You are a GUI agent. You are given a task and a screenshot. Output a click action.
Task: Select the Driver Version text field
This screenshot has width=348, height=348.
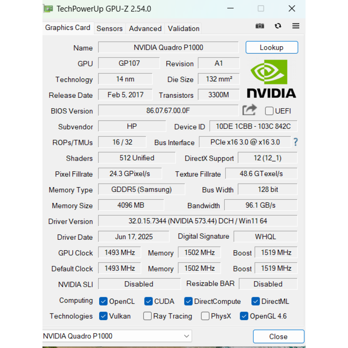pyautogui.click(x=197, y=221)
